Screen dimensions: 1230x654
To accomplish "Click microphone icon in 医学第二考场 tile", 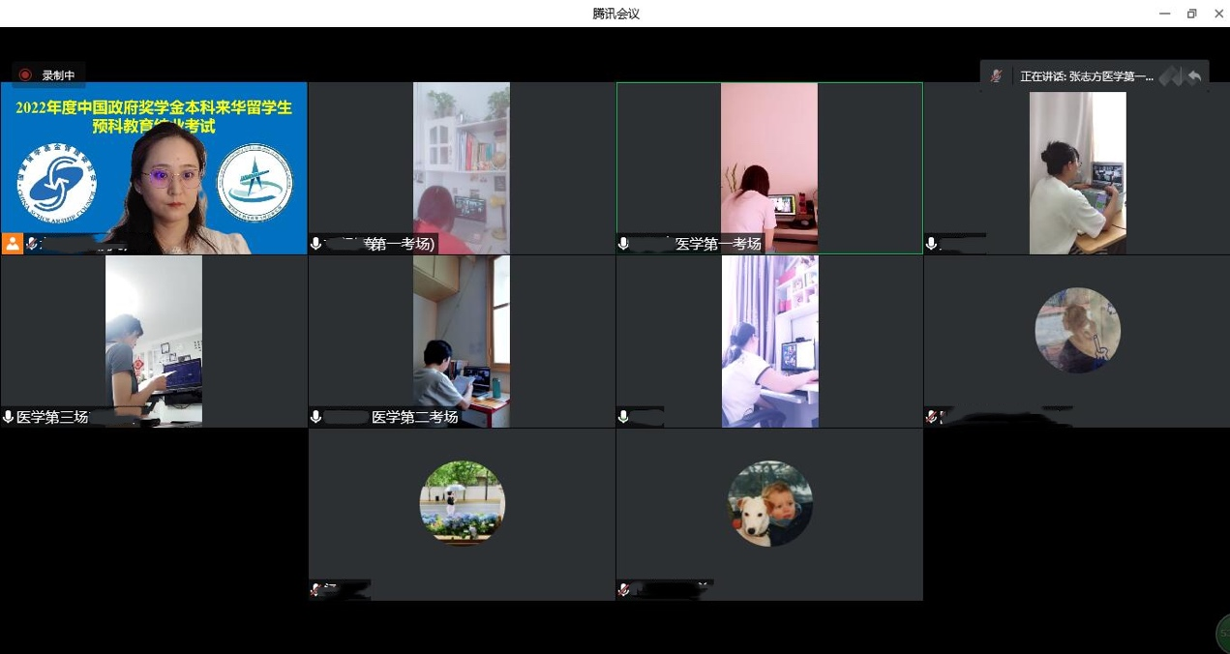I will (315, 417).
